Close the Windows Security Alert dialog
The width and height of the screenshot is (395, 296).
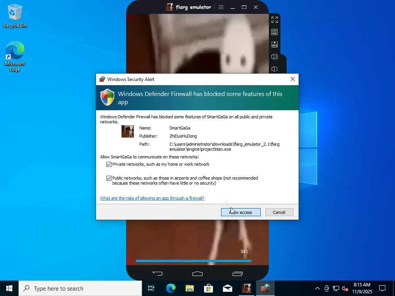click(x=292, y=79)
